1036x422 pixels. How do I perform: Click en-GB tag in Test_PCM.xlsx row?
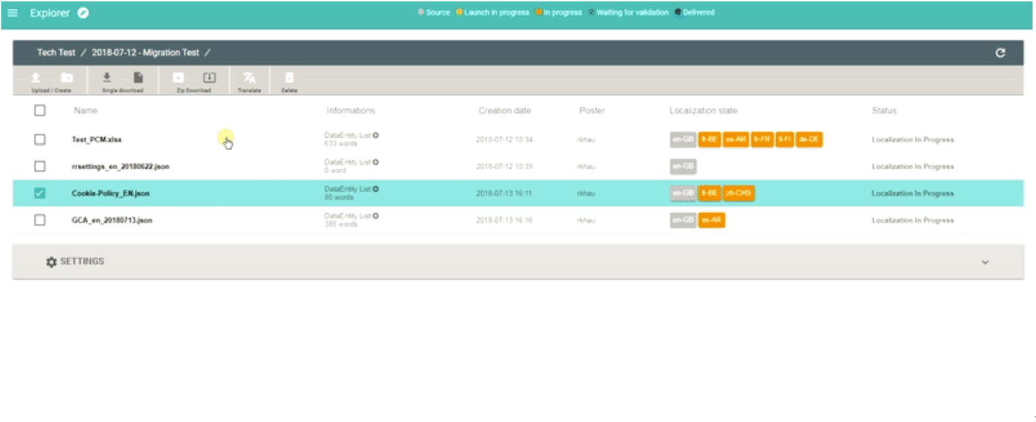click(x=683, y=140)
